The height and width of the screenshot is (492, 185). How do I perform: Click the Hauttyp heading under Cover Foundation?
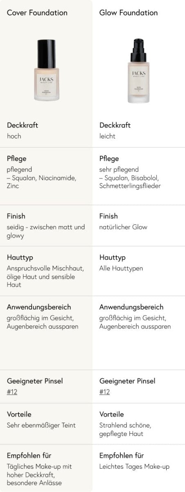(x=20, y=257)
